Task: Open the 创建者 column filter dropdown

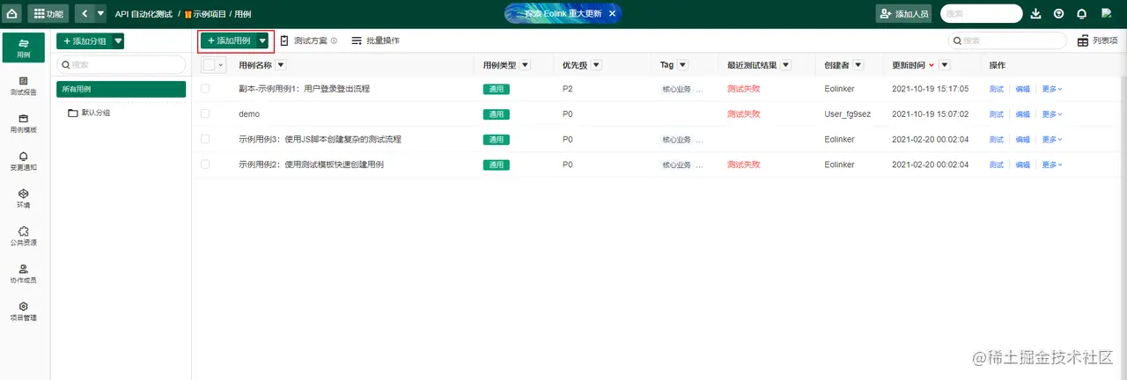Action: click(x=858, y=65)
